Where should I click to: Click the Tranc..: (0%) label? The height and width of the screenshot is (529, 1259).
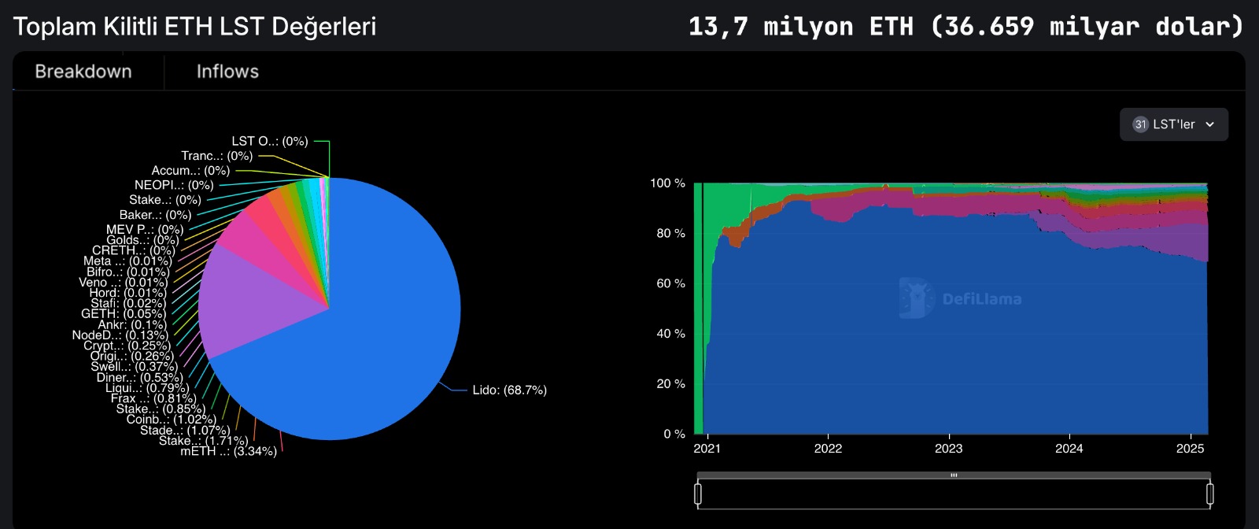[x=217, y=156]
